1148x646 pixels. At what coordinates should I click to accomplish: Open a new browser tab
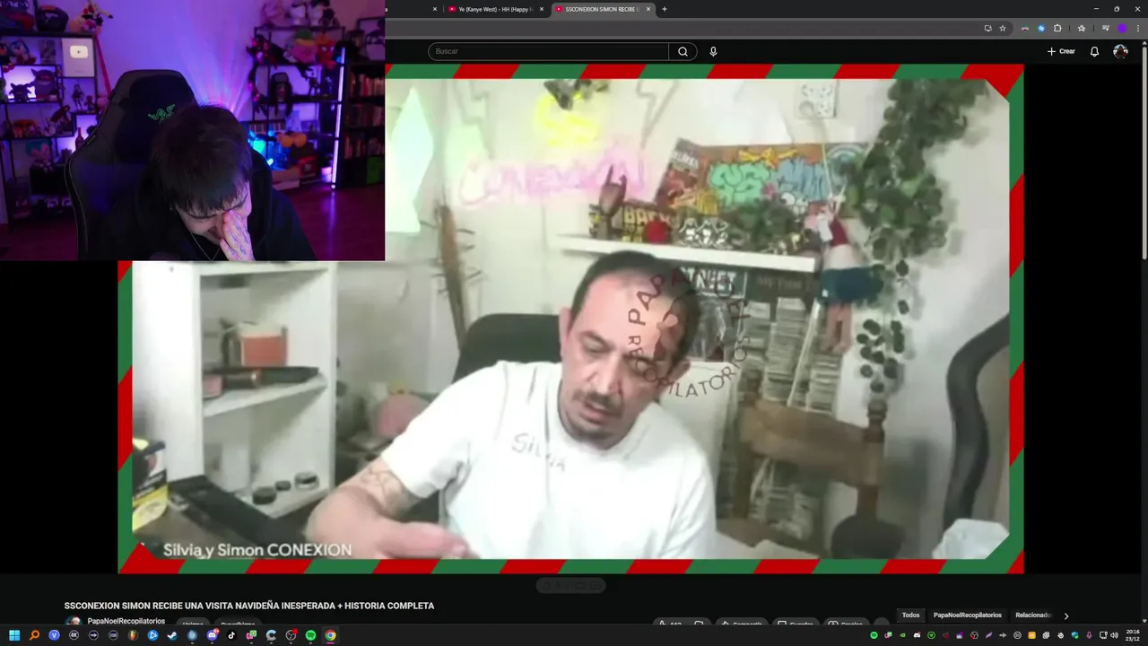tap(664, 9)
